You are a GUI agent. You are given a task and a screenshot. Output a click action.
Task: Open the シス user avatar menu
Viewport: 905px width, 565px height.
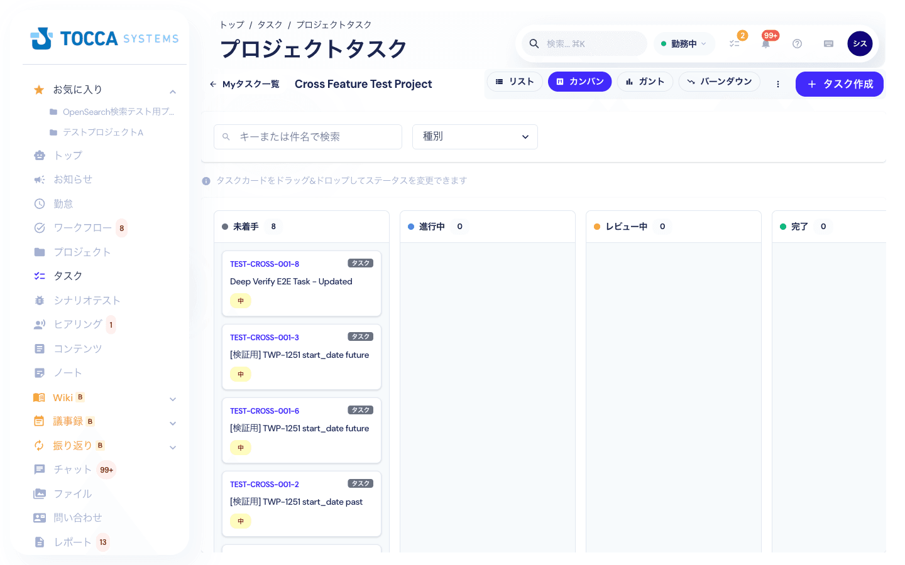click(x=860, y=44)
